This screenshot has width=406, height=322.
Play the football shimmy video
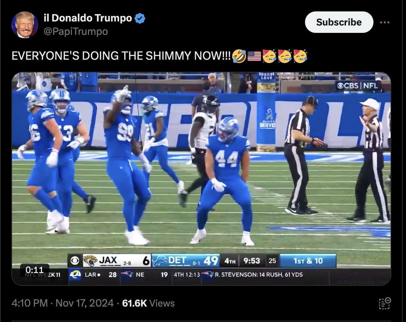(x=201, y=179)
